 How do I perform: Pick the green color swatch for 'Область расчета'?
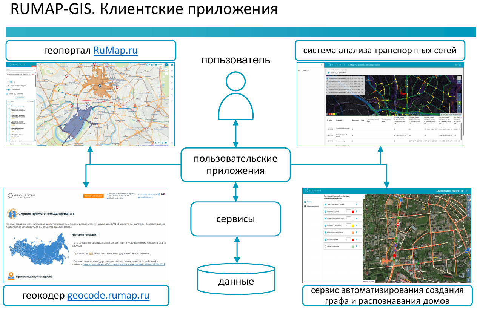click(353, 247)
